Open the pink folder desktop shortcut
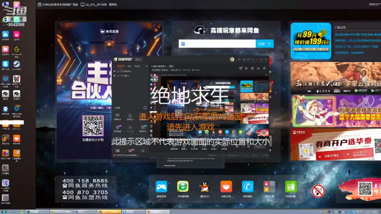Image resolution: width=381 pixels, height=214 pixels. [5, 49]
